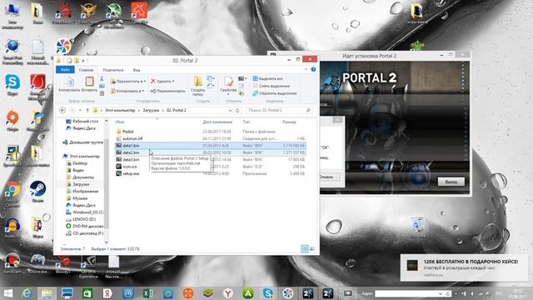Open LENOVO (D:) drive in navigation pane
Image resolution: width=533 pixels, height=300 pixels.
(x=84, y=219)
